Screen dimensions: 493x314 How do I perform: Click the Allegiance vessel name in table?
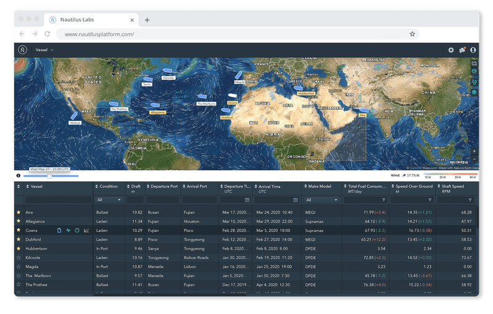pyautogui.click(x=35, y=221)
